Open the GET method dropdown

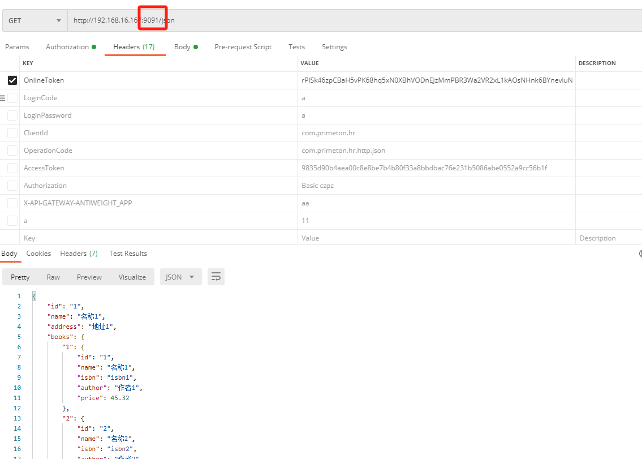[34, 20]
